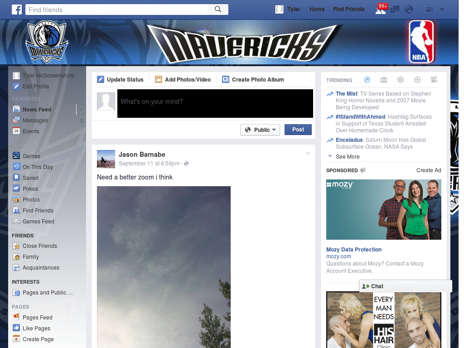
Task: Click the Games sidebar icon
Action: 16,156
